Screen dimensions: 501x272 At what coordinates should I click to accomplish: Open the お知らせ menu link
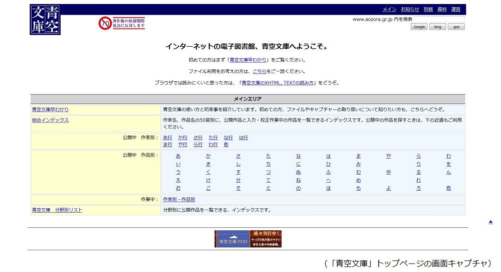click(x=409, y=9)
